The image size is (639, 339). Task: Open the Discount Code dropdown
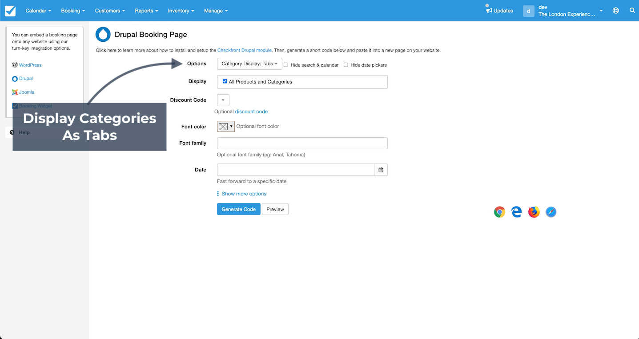click(223, 100)
